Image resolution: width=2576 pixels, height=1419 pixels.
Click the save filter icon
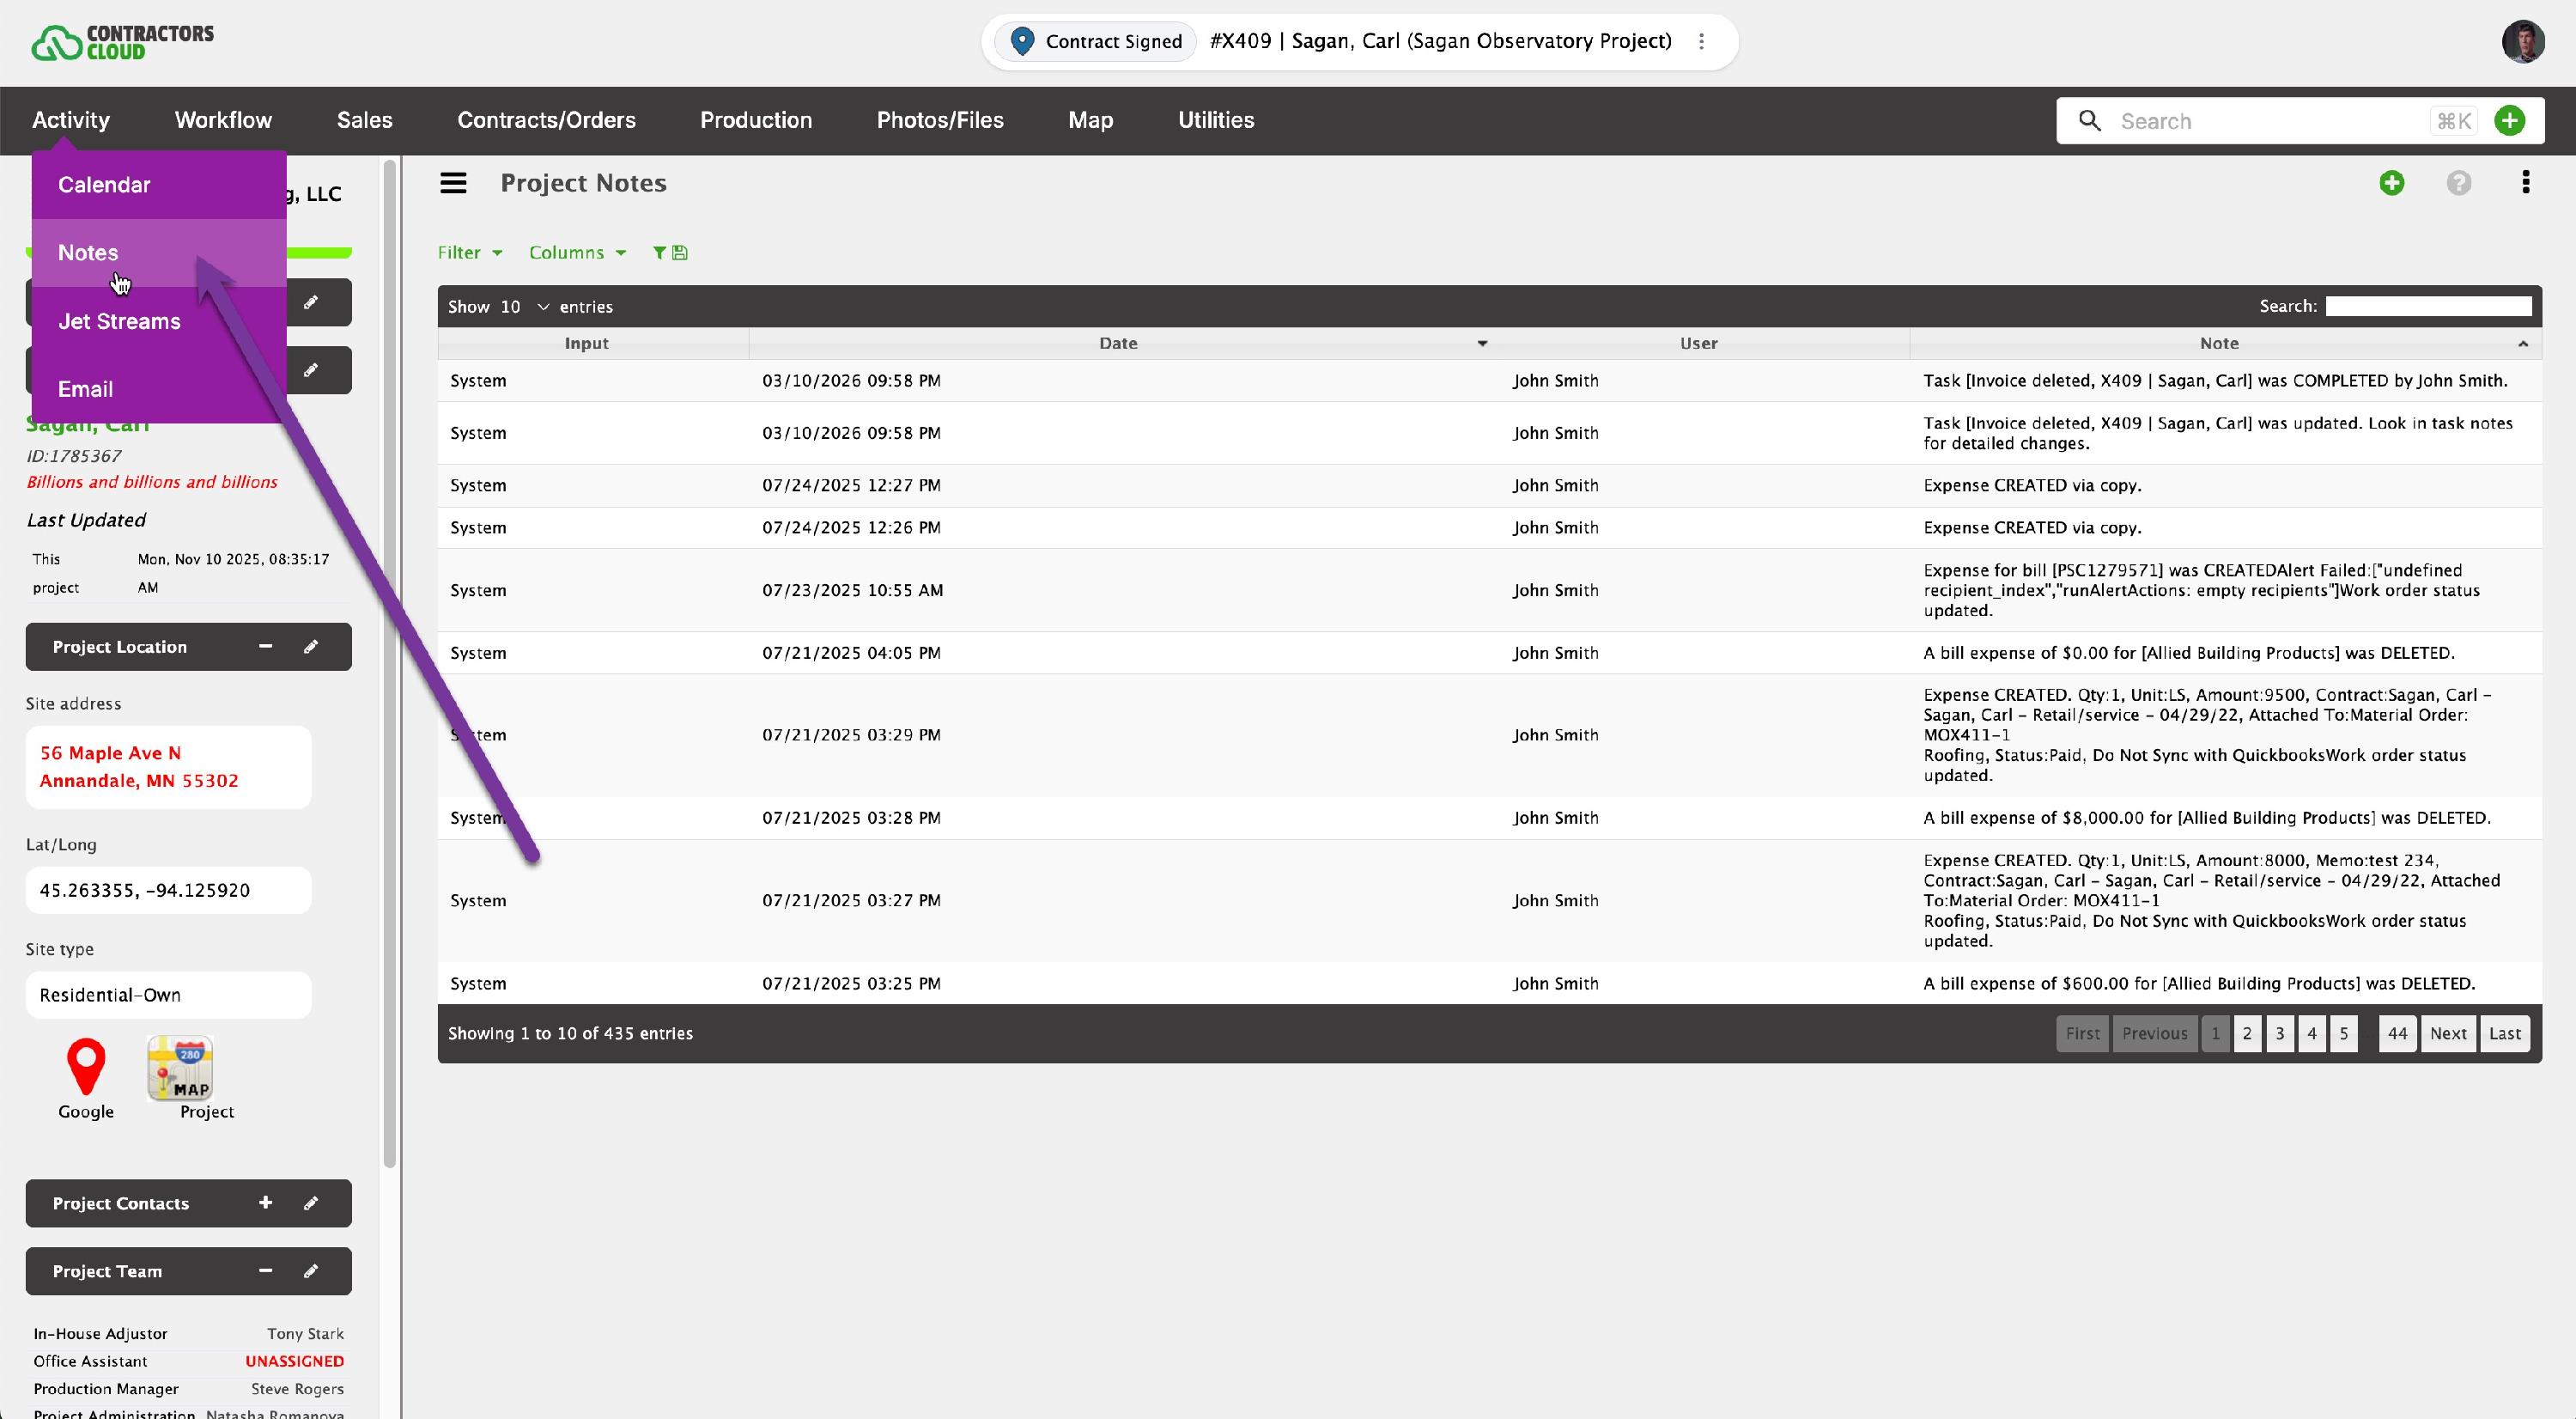point(680,253)
